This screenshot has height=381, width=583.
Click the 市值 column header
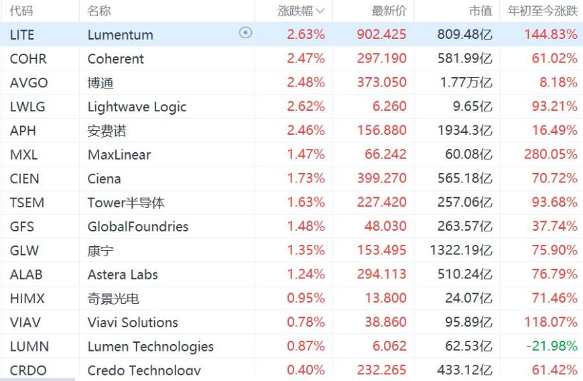pos(480,11)
